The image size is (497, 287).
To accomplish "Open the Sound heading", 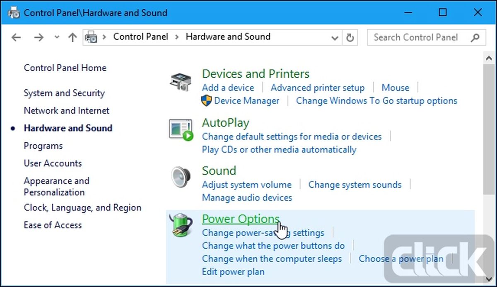I will coord(219,171).
